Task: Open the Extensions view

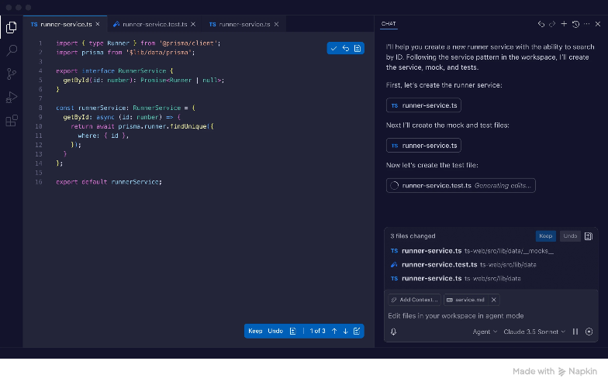Action: tap(11, 121)
